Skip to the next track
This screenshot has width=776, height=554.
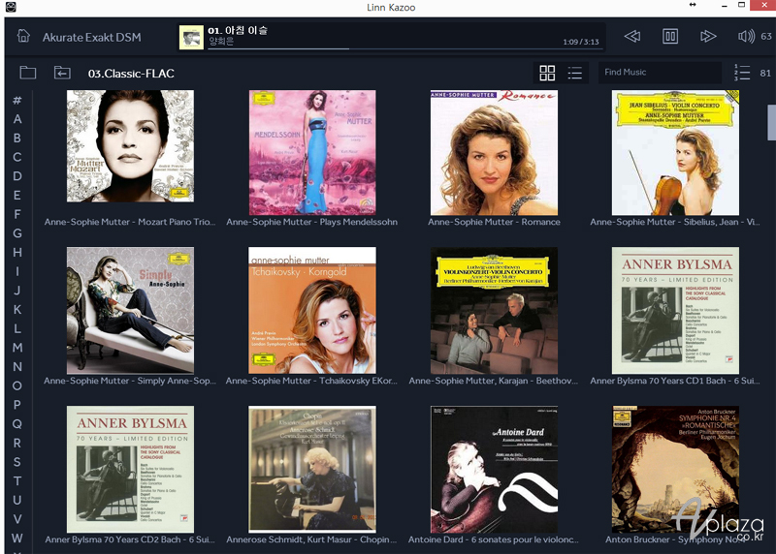click(x=708, y=37)
